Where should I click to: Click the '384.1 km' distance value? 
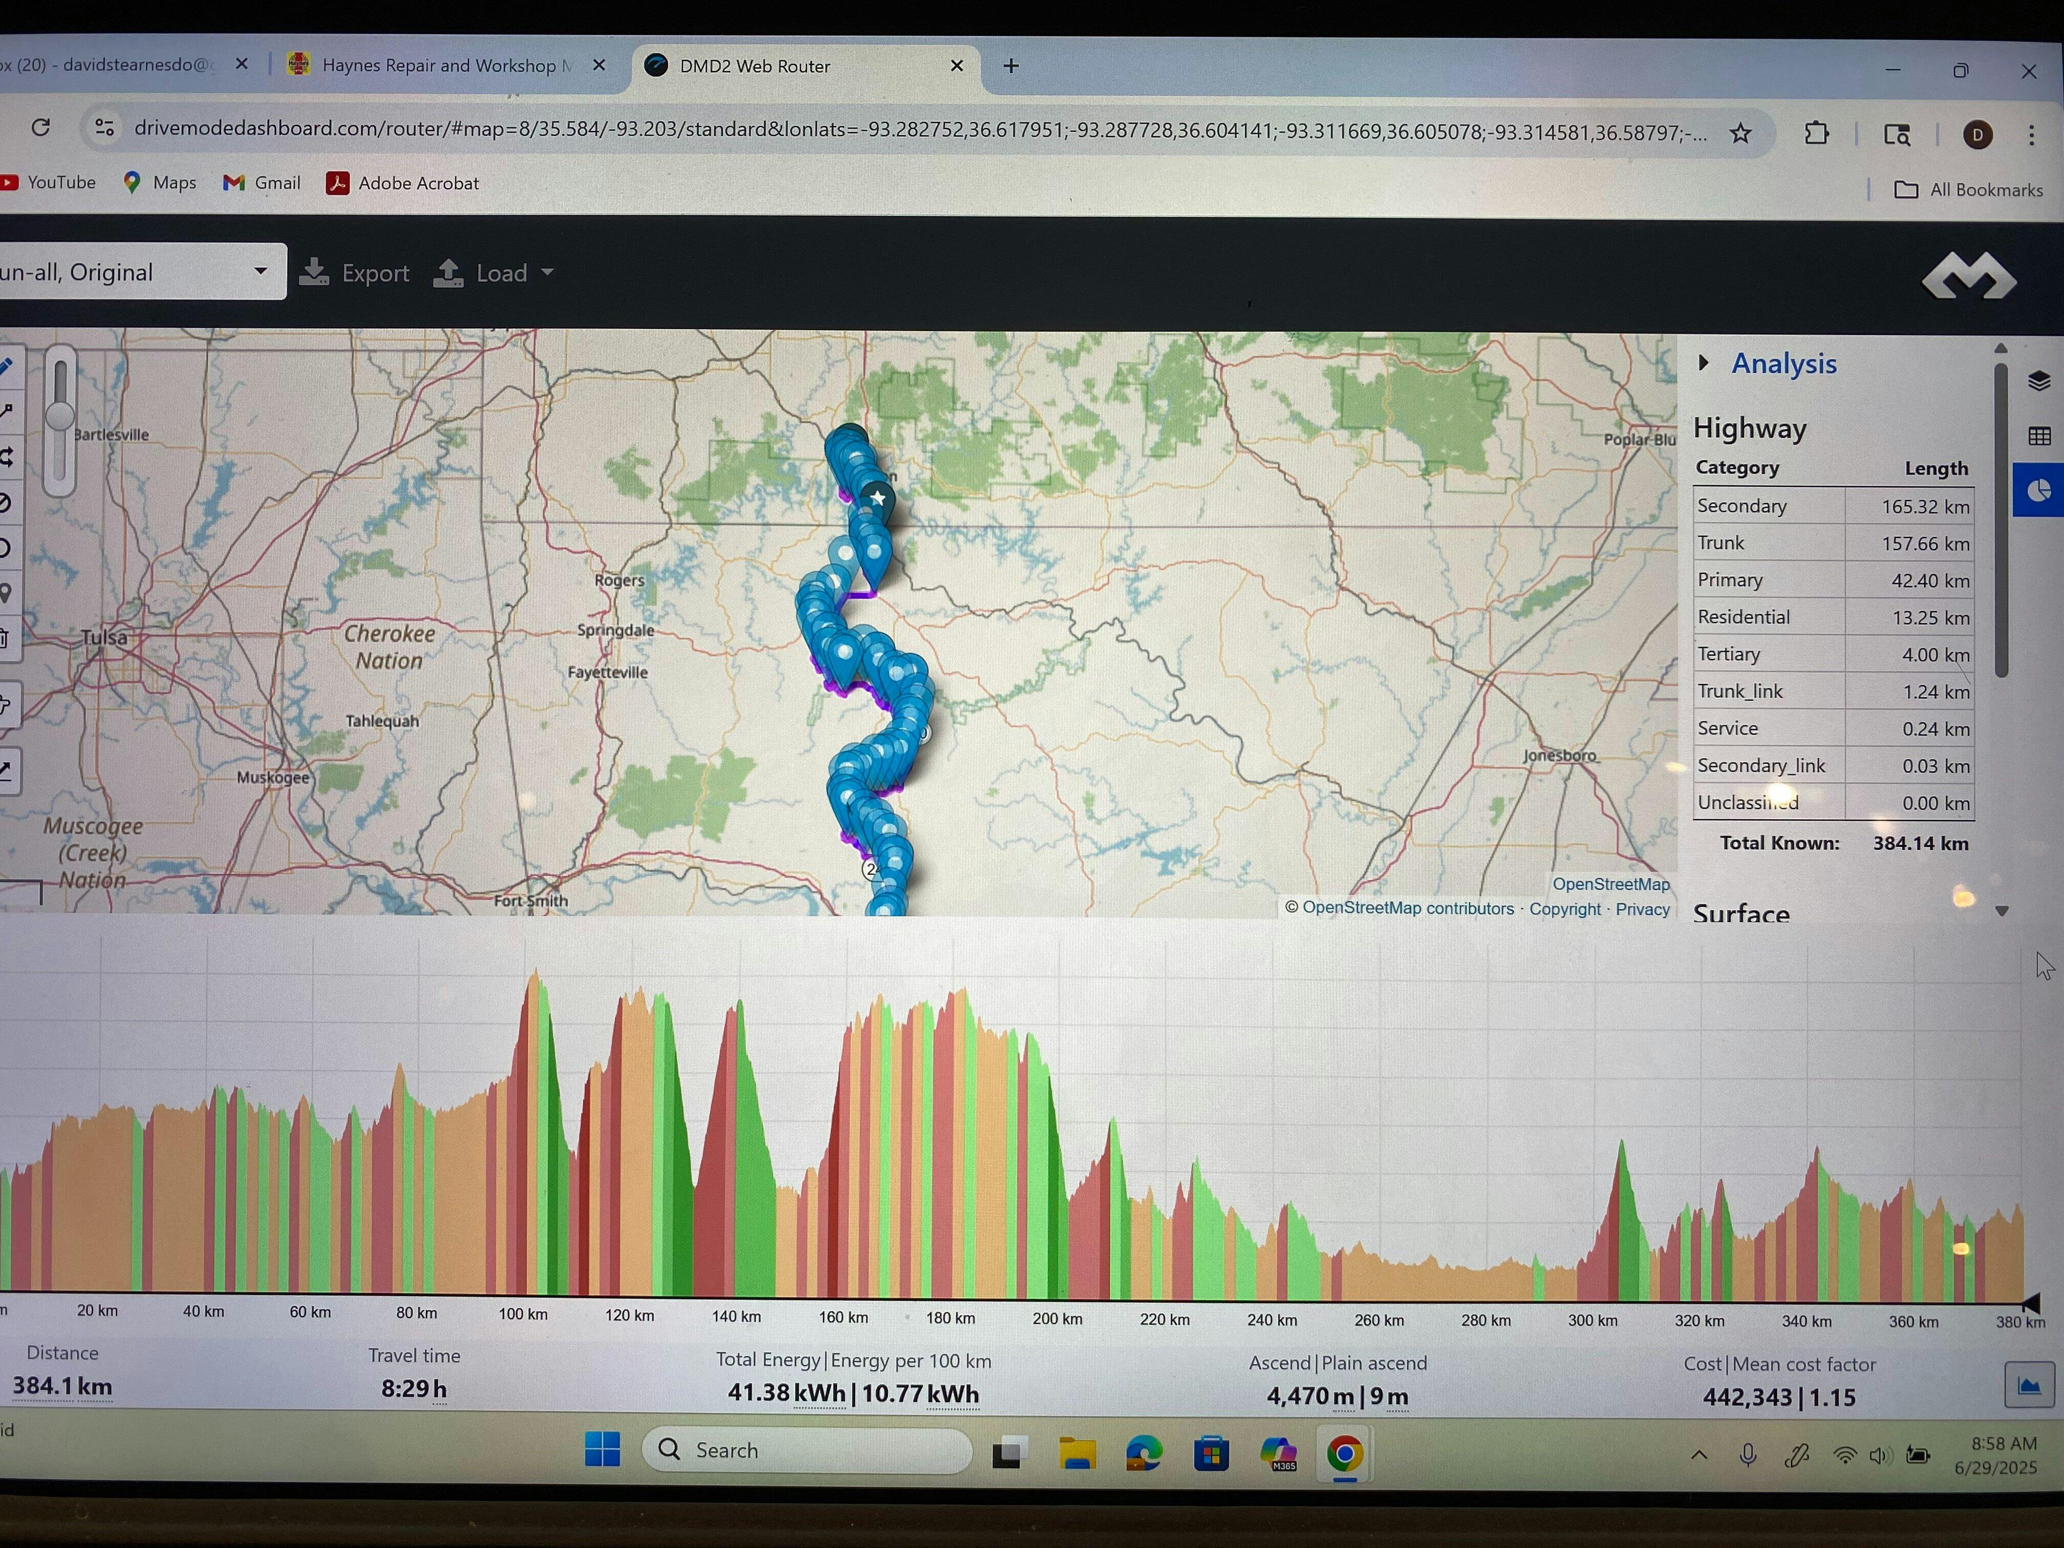[x=62, y=1387]
